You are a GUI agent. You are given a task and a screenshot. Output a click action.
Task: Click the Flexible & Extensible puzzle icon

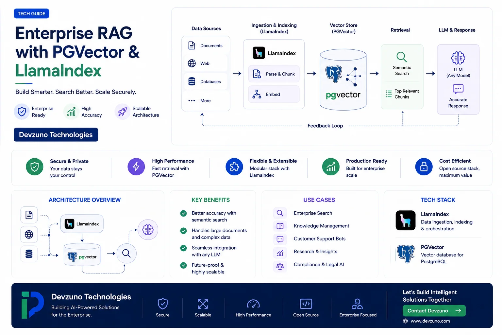[234, 167]
